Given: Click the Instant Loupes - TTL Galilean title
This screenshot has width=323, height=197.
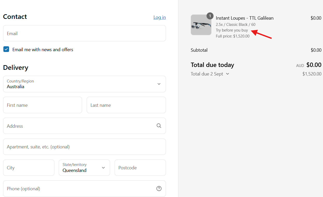Looking at the screenshot, I should coord(245,18).
